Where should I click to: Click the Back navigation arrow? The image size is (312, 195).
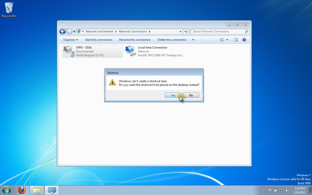(x=62, y=32)
